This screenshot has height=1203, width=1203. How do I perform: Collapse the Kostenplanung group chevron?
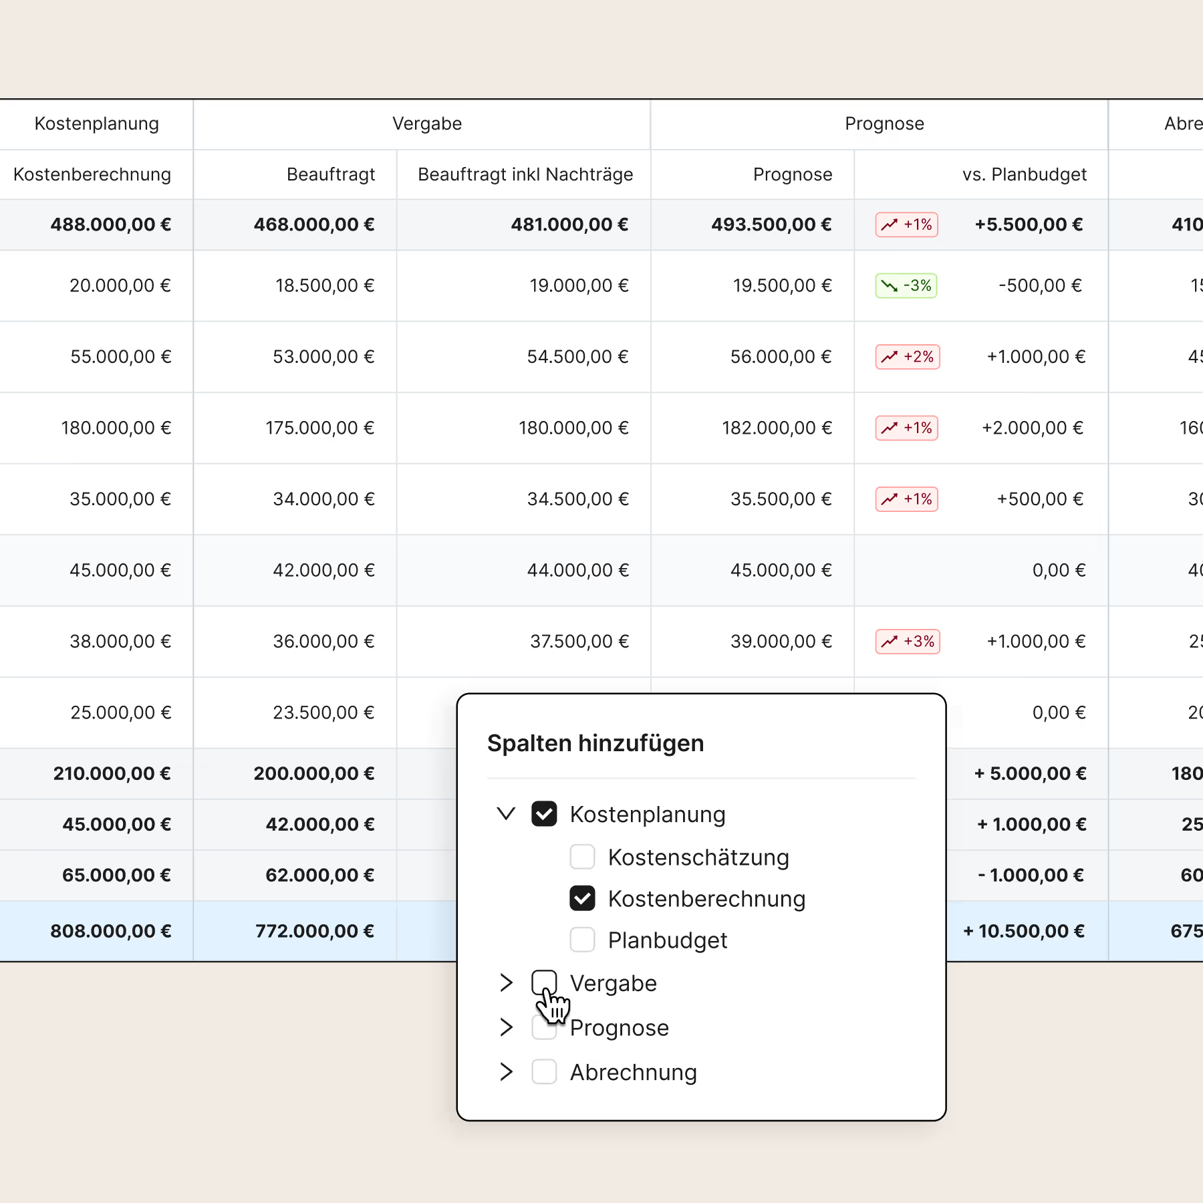click(x=506, y=814)
